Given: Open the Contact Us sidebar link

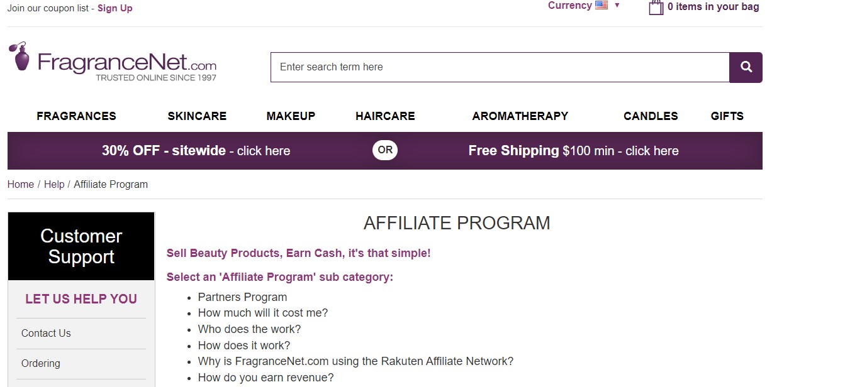Looking at the screenshot, I should [46, 333].
